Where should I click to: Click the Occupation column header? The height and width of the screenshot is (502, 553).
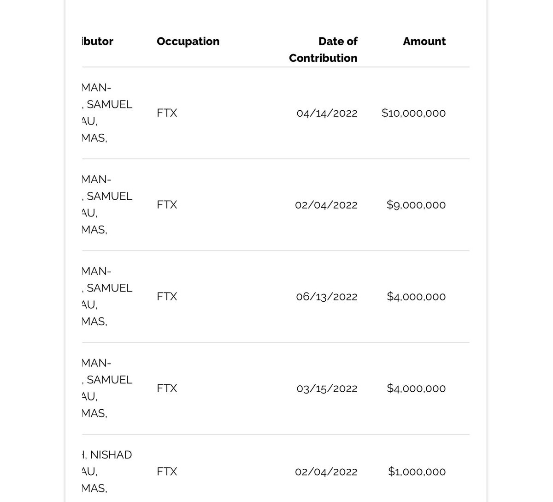pos(188,42)
